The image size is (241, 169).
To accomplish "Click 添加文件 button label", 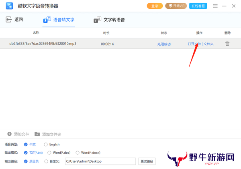I will (x=21, y=134).
